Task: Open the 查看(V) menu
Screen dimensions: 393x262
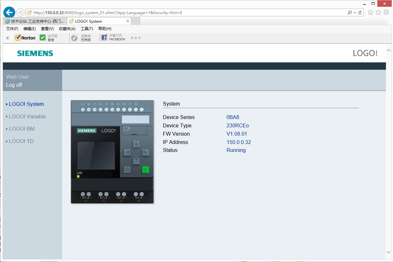Action: [x=47, y=29]
